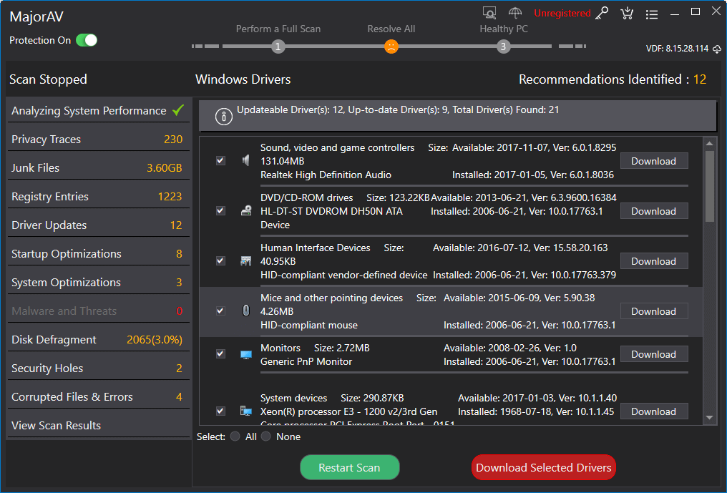This screenshot has height=493, width=727.
Task: Click the mouse icon for HID-compliant mouse
Action: (245, 311)
